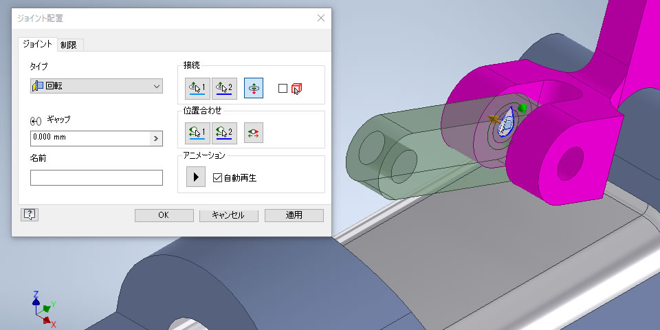
Task: Invert the alignment direction
Action: [x=254, y=133]
